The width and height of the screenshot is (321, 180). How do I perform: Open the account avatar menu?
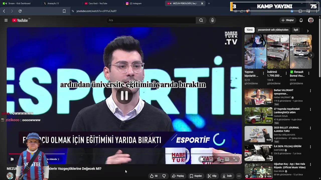click(311, 20)
